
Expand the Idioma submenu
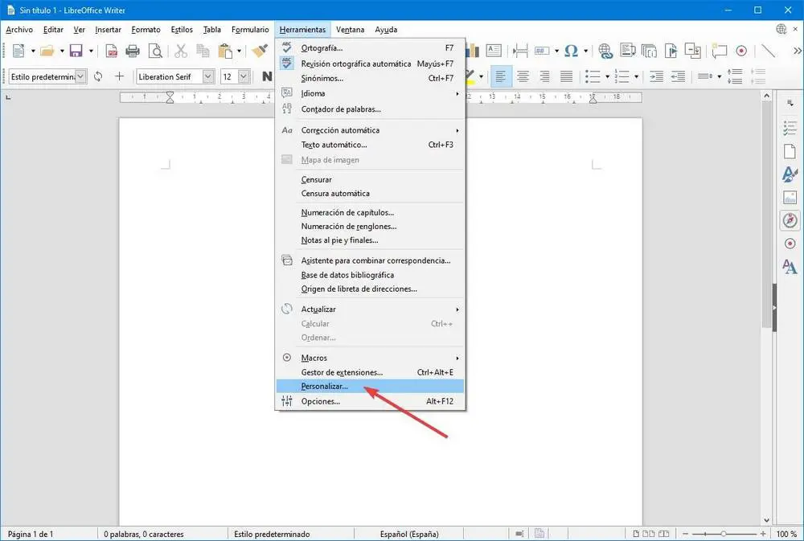(370, 93)
